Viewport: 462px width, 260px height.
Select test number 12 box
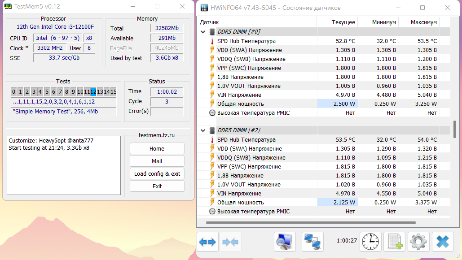coord(93,92)
